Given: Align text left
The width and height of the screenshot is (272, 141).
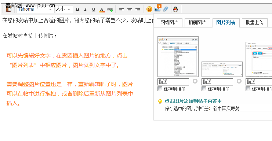Looking at the screenshot, I should pos(122,9).
